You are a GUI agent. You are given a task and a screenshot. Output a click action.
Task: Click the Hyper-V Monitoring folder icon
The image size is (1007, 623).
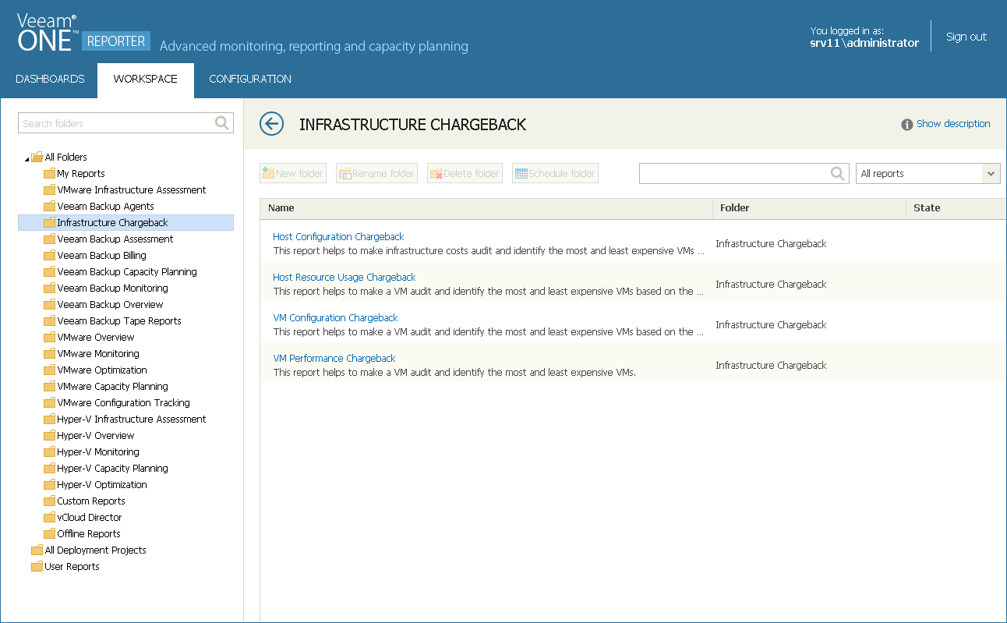coord(50,451)
